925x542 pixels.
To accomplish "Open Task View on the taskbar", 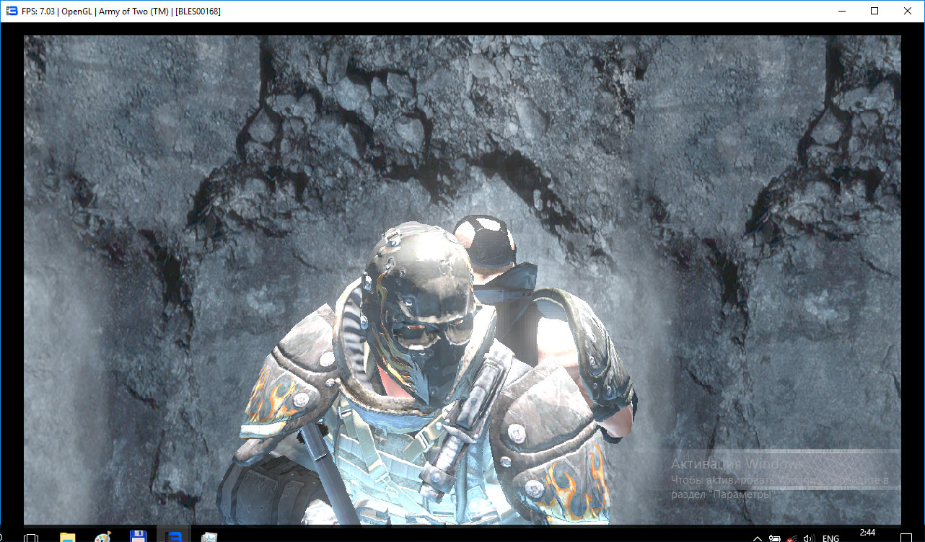I will pos(31,538).
